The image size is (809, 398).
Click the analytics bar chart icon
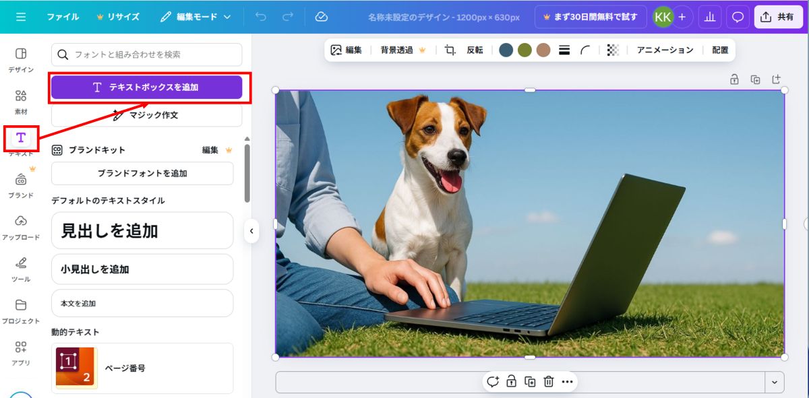click(709, 17)
